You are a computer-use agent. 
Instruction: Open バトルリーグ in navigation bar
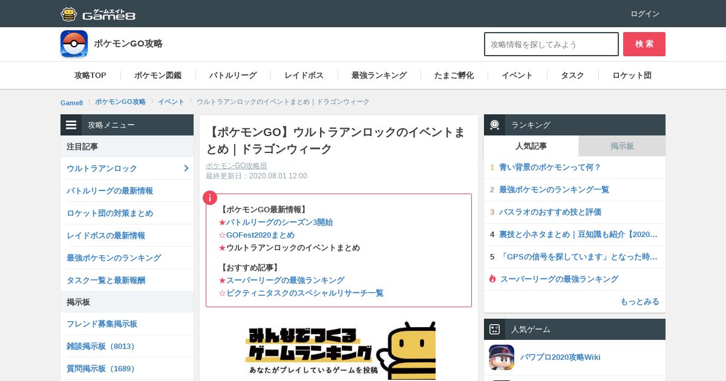click(x=233, y=76)
